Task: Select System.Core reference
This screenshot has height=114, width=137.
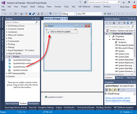Action: coord(124,54)
